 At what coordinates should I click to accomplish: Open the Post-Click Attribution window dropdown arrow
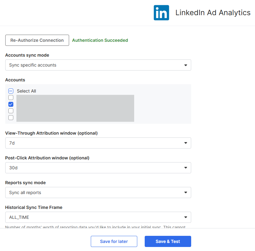(186, 168)
